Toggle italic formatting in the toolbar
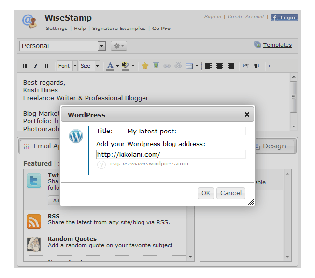This screenshot has height=278, width=315. (x=36, y=66)
